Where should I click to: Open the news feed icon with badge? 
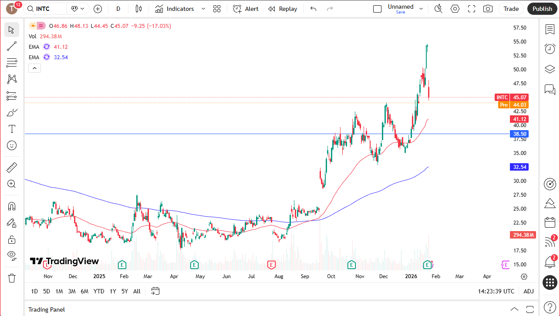coord(550,242)
